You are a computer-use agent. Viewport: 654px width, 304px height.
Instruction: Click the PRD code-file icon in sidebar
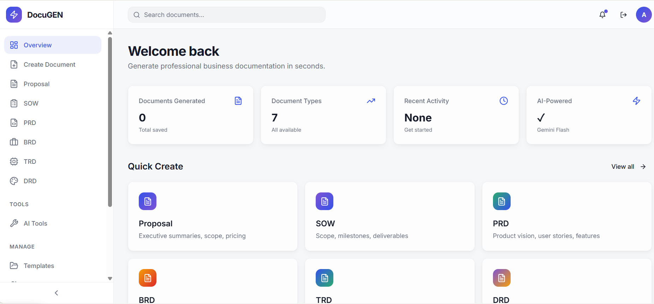pos(14,123)
